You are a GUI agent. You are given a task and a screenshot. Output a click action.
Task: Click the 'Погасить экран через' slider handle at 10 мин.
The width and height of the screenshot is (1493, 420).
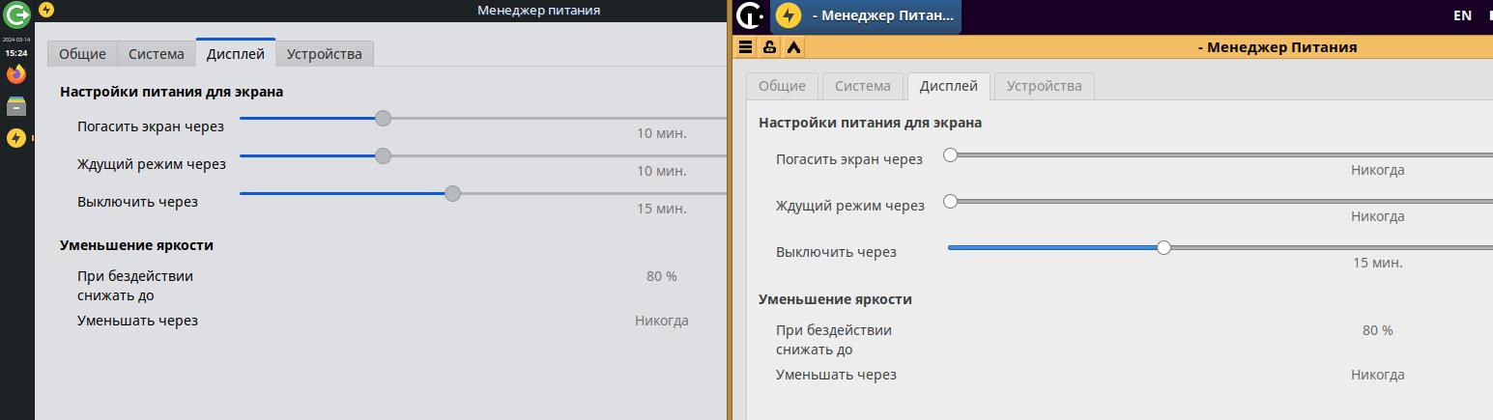383,118
